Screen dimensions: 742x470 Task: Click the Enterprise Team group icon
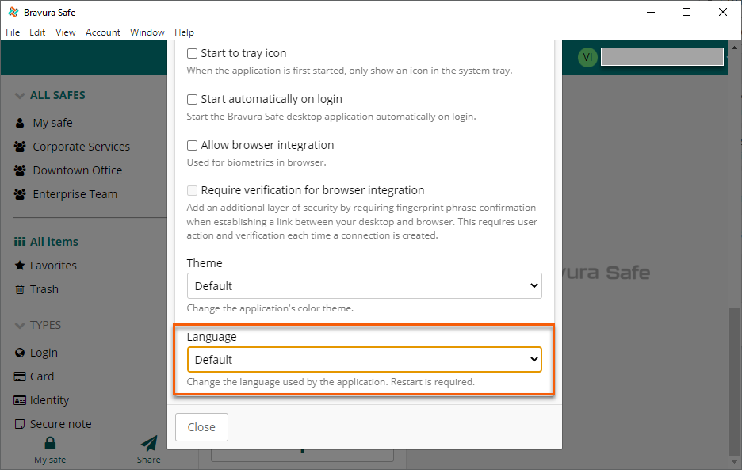20,194
